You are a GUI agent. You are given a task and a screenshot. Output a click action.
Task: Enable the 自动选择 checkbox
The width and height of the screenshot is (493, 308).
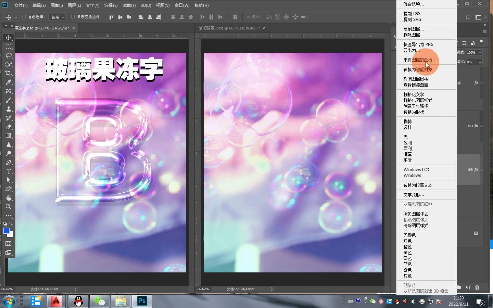point(24,17)
